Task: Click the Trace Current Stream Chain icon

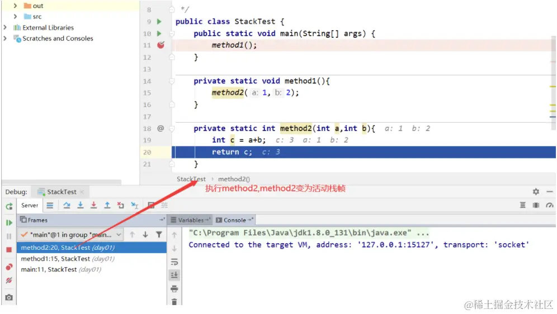Action: (x=164, y=205)
